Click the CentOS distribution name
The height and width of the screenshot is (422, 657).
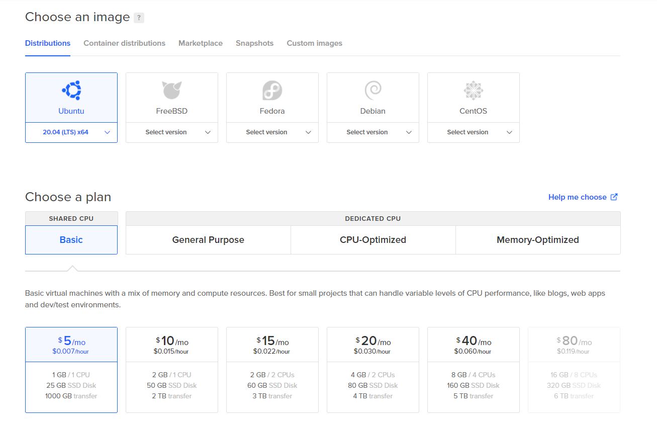click(x=473, y=111)
